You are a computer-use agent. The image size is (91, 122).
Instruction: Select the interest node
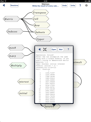pyautogui.click(x=26, y=82)
